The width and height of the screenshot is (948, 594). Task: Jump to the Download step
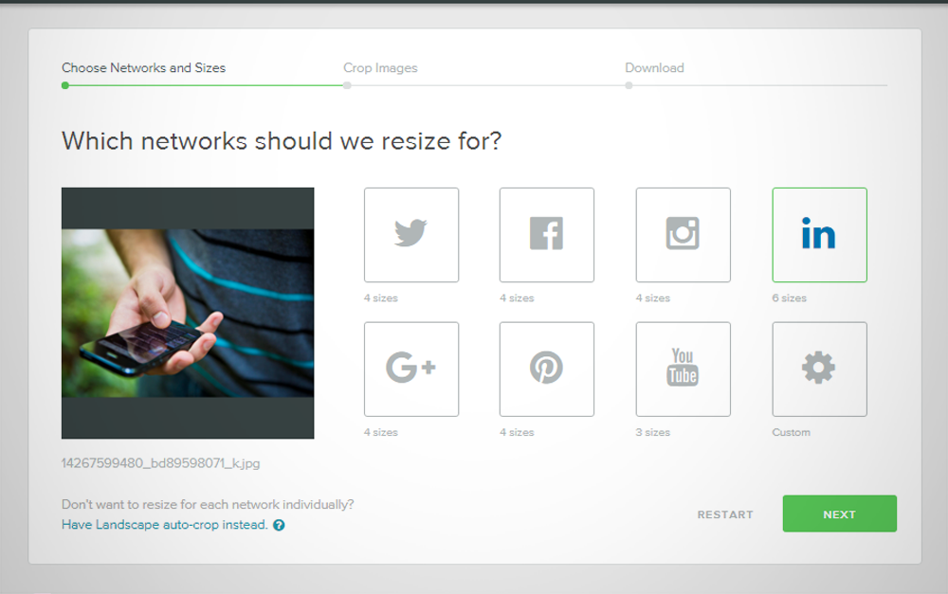click(x=654, y=68)
